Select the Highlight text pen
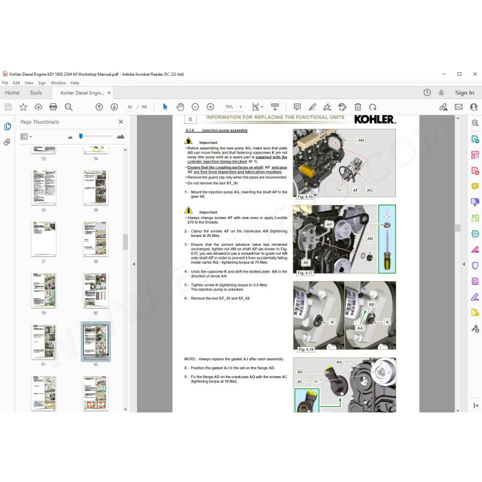 pos(313,107)
